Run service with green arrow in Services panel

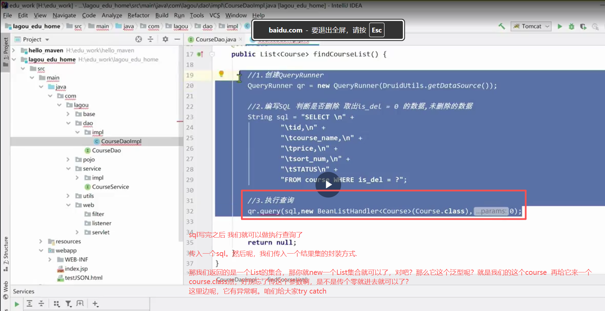click(x=17, y=304)
